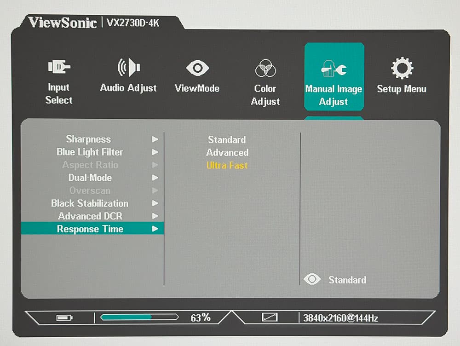The width and height of the screenshot is (460, 346).
Task: Click the Audio Adjust label
Action: pyautogui.click(x=128, y=88)
